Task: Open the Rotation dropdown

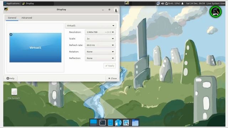Action: [x=100, y=52]
